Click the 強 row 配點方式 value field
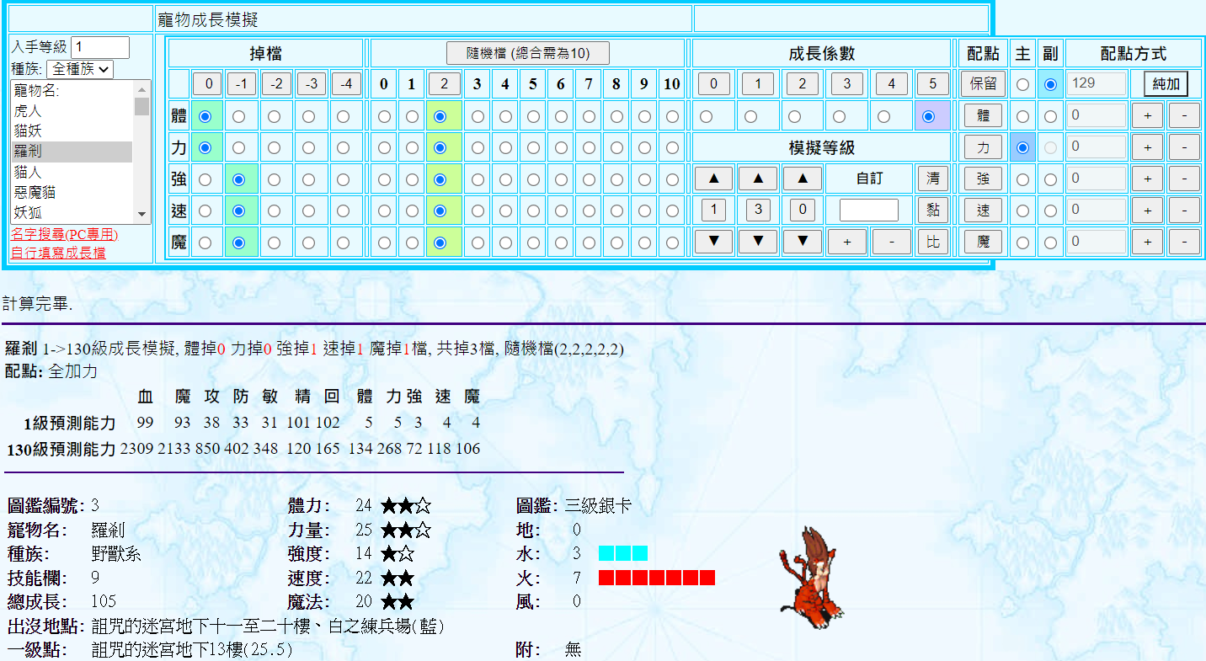 pyautogui.click(x=1097, y=179)
